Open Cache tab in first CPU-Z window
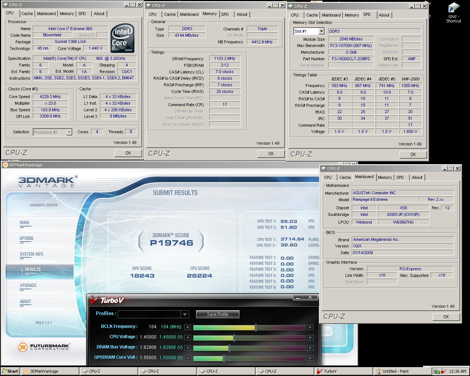The height and width of the screenshot is (376, 470). tap(27, 14)
